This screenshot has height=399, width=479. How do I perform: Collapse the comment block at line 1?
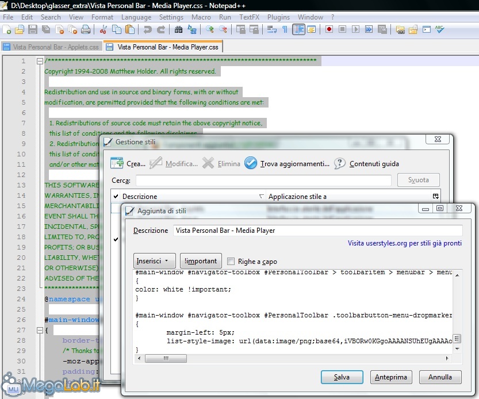(x=40, y=61)
